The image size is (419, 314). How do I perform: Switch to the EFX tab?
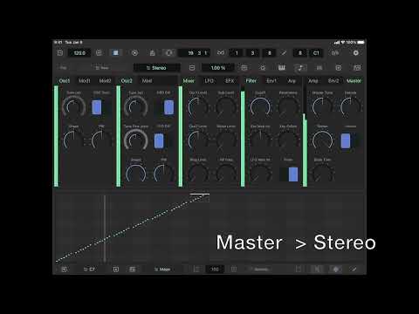click(x=230, y=81)
